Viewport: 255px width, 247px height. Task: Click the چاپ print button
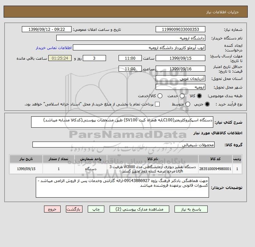pos(96,209)
